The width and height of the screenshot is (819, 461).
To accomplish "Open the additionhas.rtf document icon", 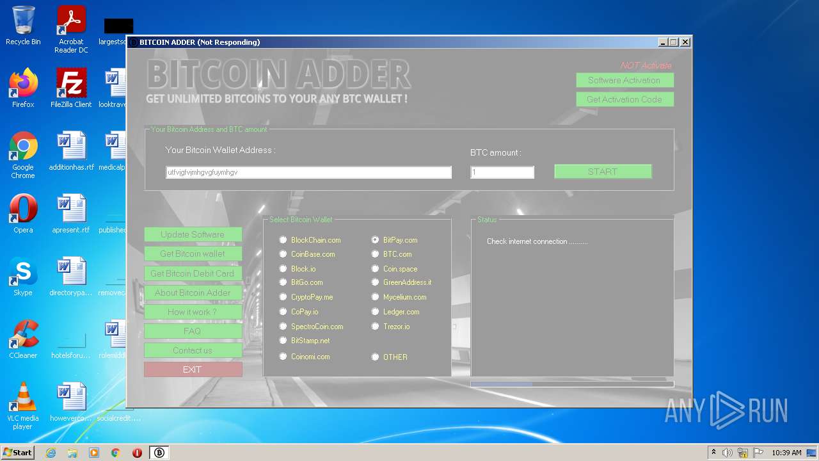I will 71,151.
